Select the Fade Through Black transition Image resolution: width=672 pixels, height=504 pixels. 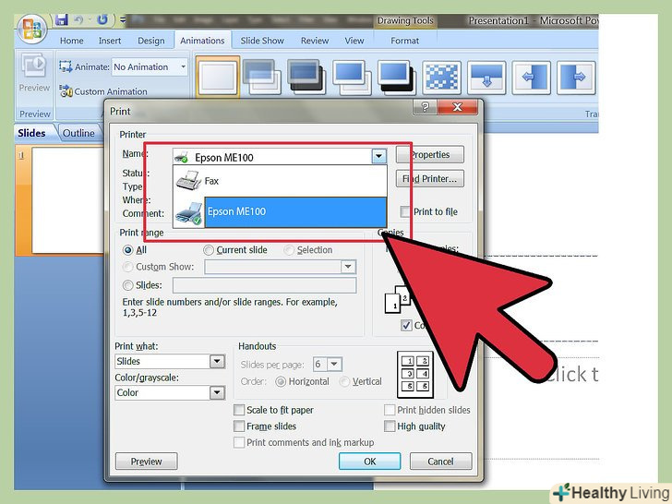(306, 78)
